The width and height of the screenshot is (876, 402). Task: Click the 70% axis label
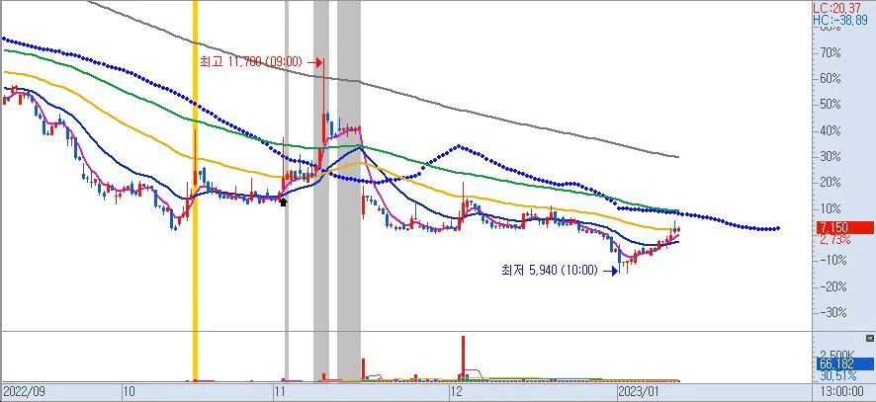(x=829, y=53)
